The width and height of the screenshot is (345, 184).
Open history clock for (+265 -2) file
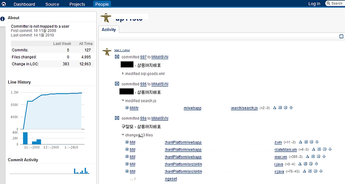[x=319, y=156]
